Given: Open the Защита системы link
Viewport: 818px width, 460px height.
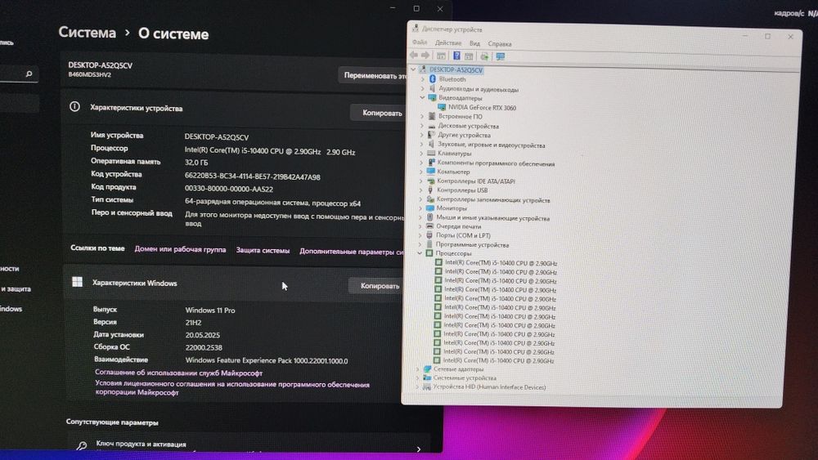Looking at the screenshot, I should click(x=263, y=250).
